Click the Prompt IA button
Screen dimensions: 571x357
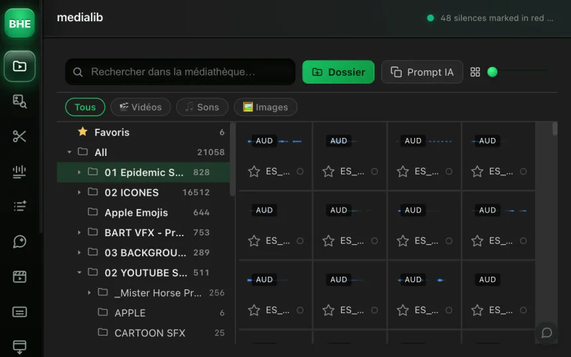point(422,72)
